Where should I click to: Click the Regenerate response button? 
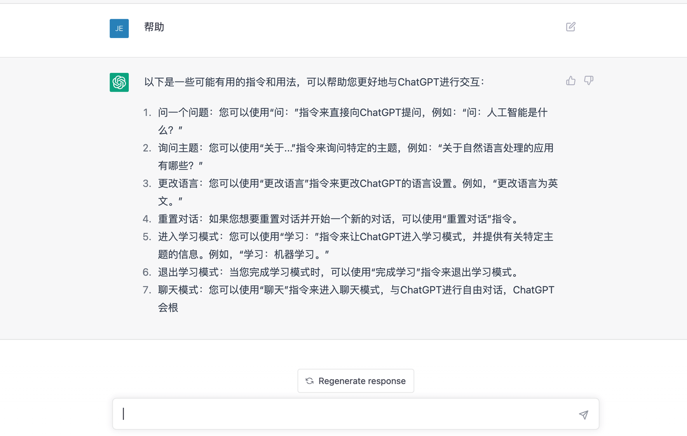tap(356, 381)
